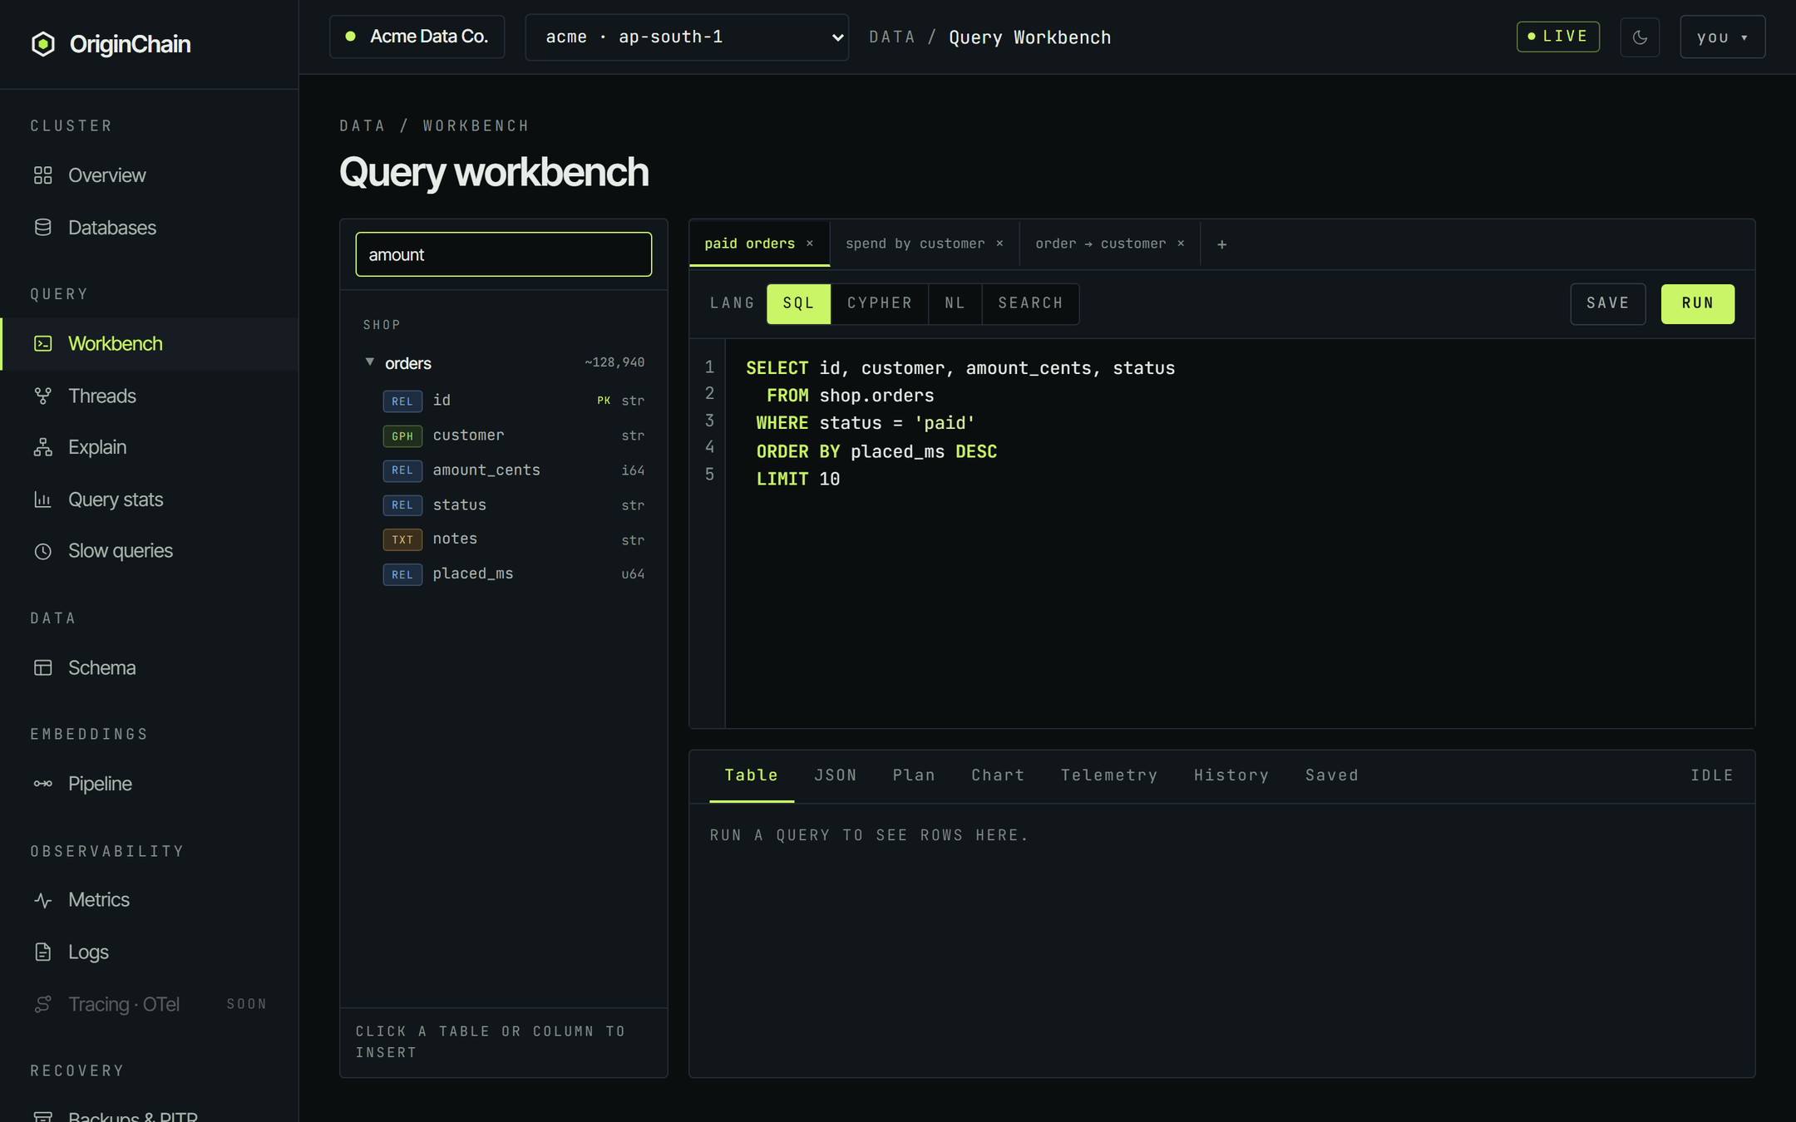Switch to the 'paid orders' tab
The image size is (1796, 1122).
(x=749, y=244)
